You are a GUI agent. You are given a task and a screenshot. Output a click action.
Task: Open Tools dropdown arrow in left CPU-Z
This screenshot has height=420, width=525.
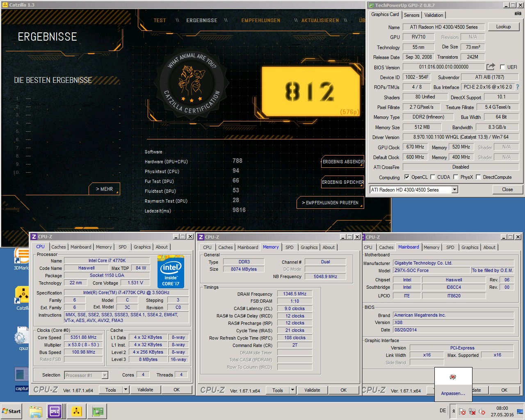click(x=126, y=390)
